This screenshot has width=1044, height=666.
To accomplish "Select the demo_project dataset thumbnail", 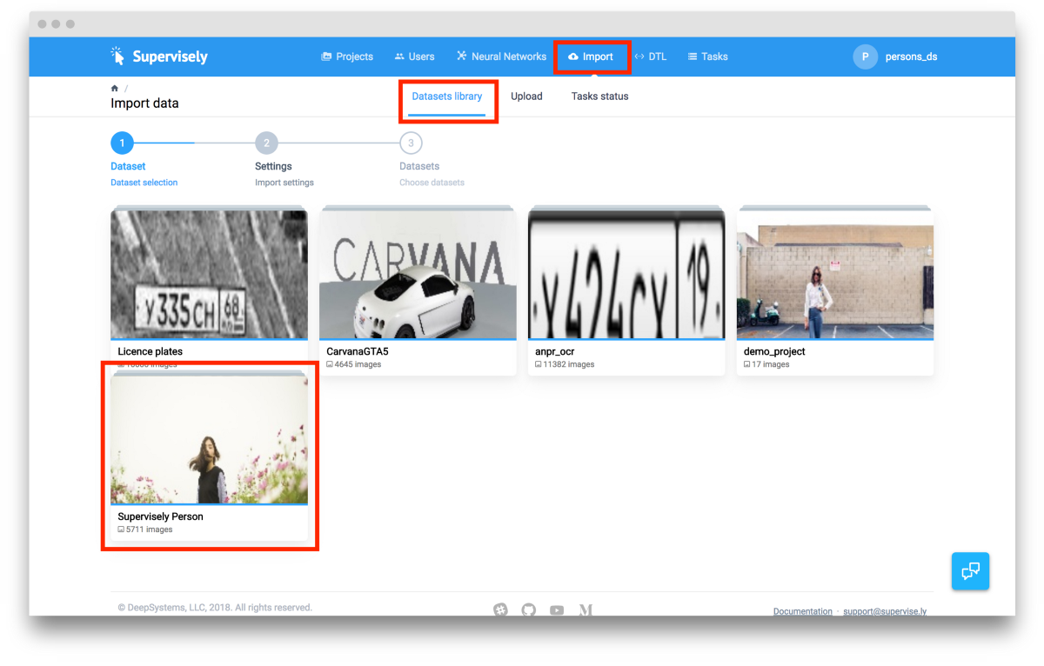I will (x=835, y=273).
